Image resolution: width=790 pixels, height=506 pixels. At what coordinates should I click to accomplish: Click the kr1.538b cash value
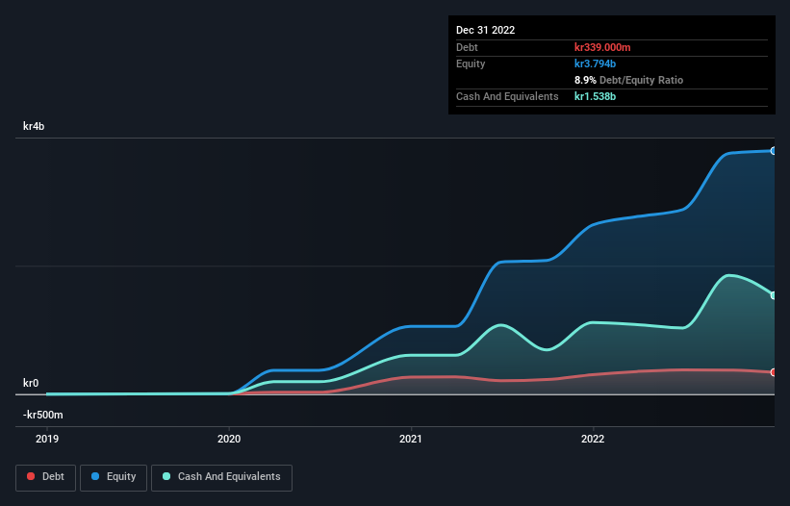(x=595, y=96)
